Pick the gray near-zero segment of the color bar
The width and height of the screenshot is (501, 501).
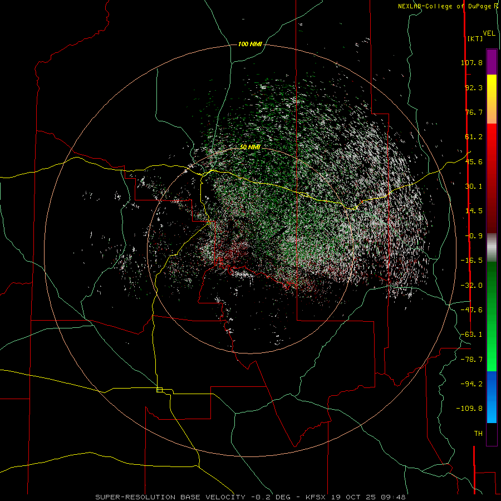492,248
